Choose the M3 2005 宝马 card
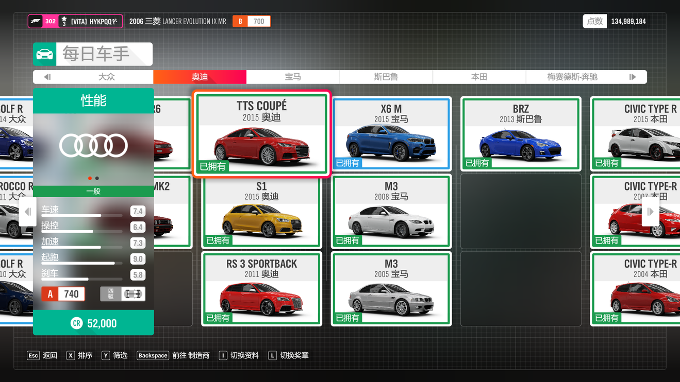 pos(391,289)
